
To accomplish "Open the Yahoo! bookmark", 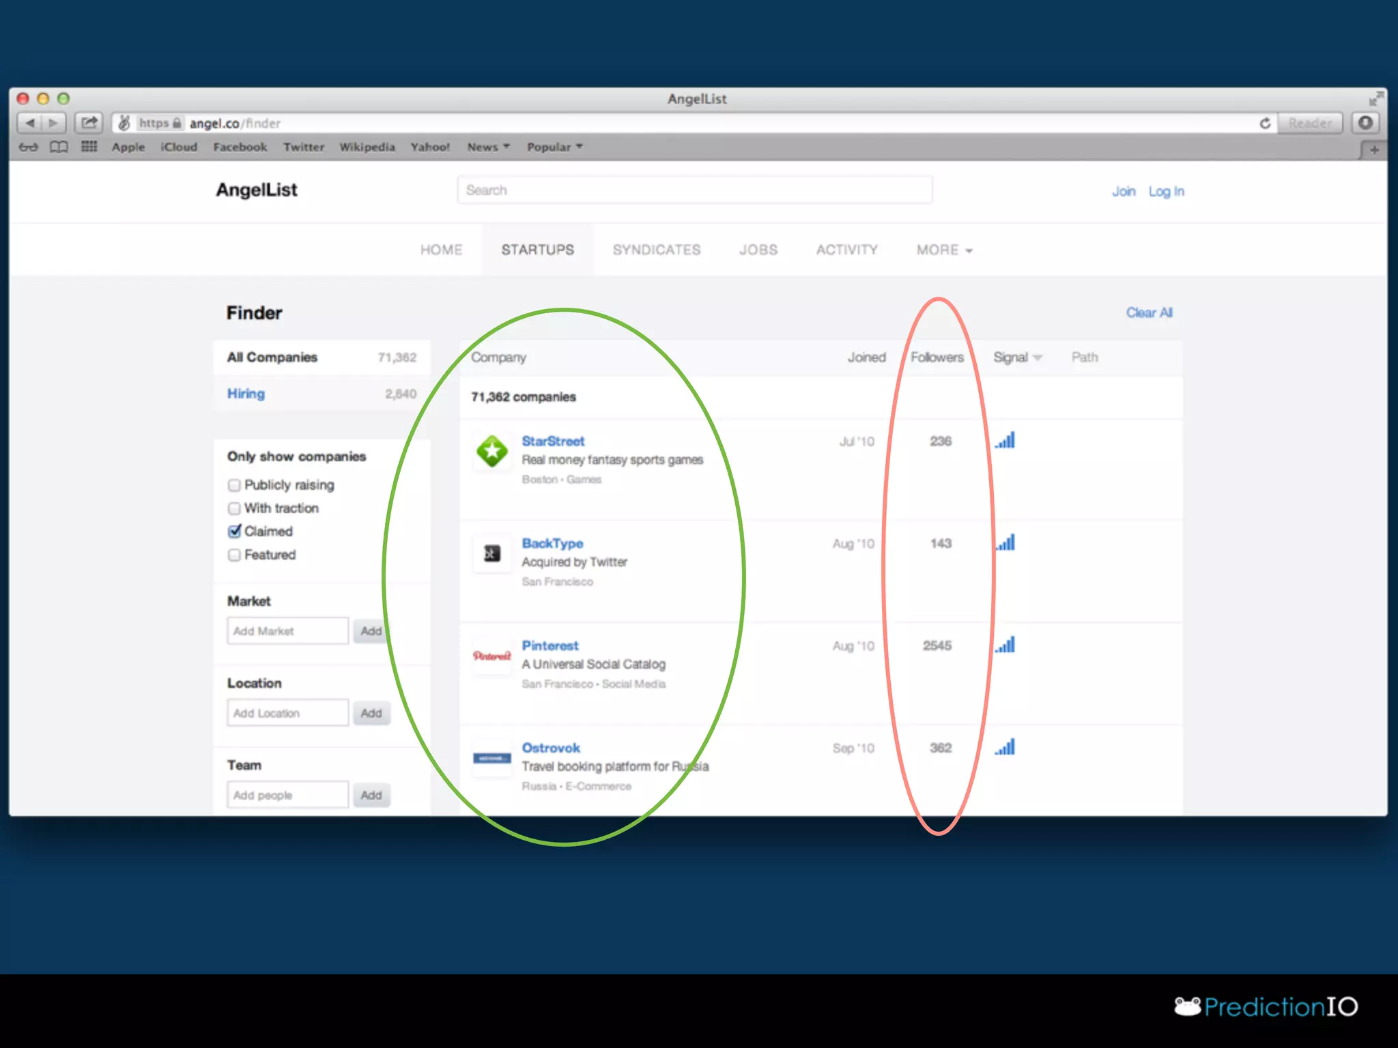I will pos(430,147).
